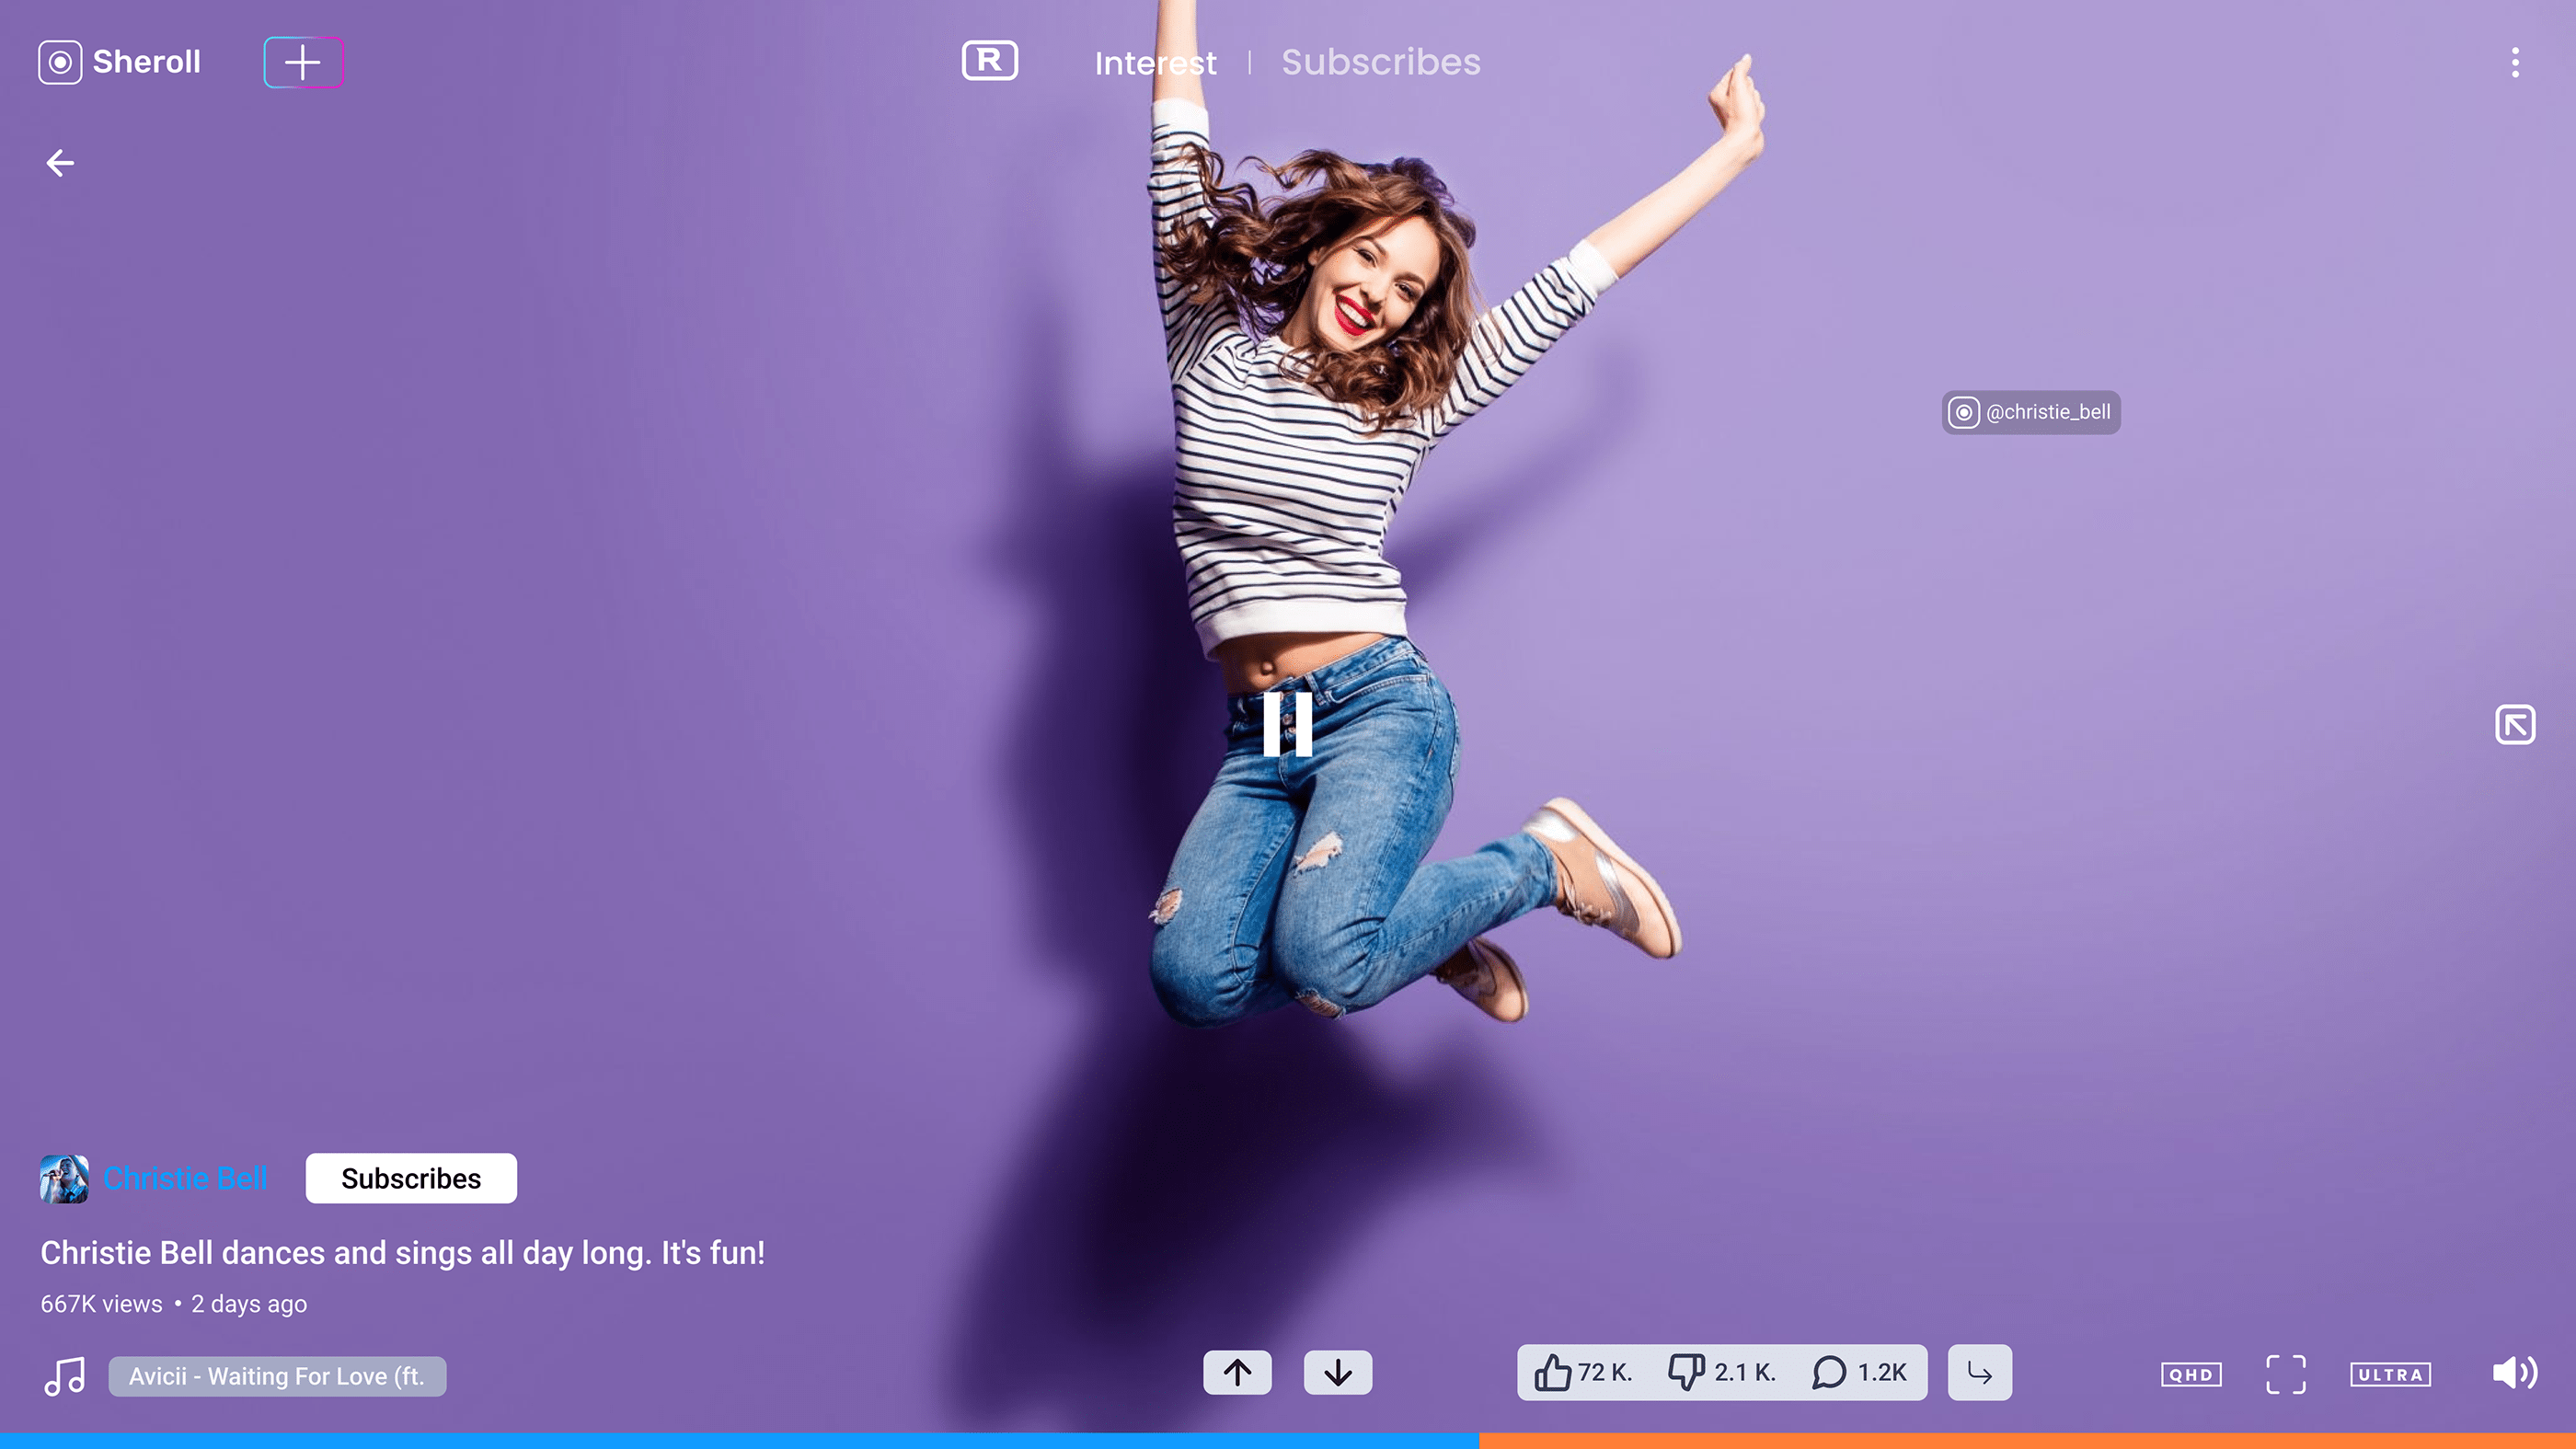The width and height of the screenshot is (2576, 1449).
Task: Open the QHD quality selector
Action: coord(2191,1374)
